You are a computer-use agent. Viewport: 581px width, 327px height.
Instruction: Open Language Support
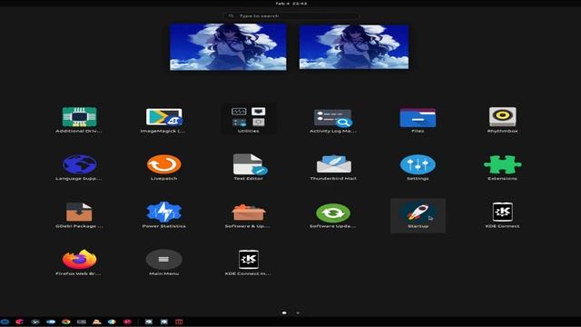pyautogui.click(x=79, y=167)
